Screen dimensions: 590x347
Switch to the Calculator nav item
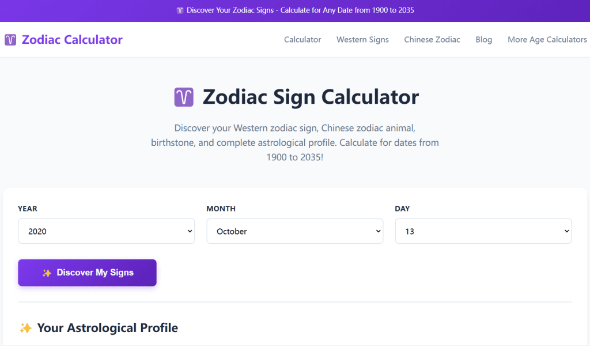pos(302,39)
